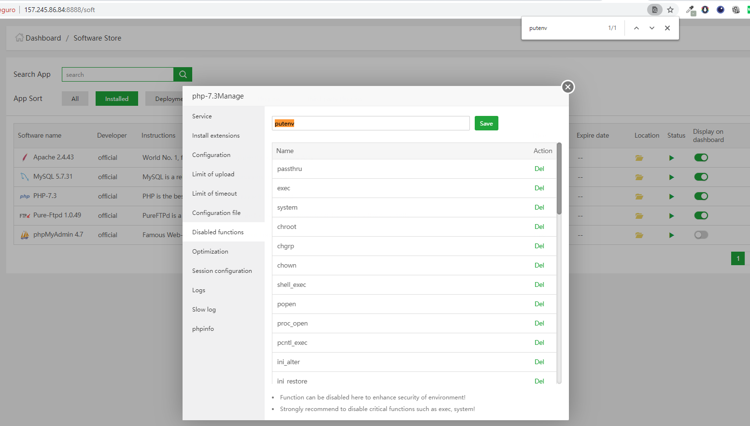Click the MySQL status play icon
750x426 pixels.
pyautogui.click(x=671, y=177)
